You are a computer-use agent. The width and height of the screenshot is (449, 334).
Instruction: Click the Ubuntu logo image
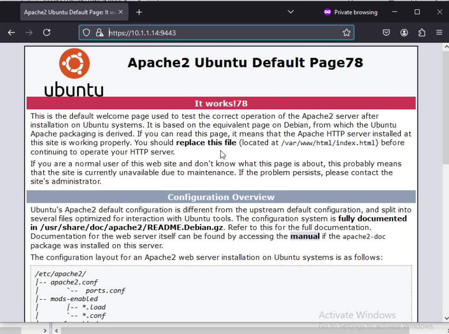pyautogui.click(x=74, y=73)
